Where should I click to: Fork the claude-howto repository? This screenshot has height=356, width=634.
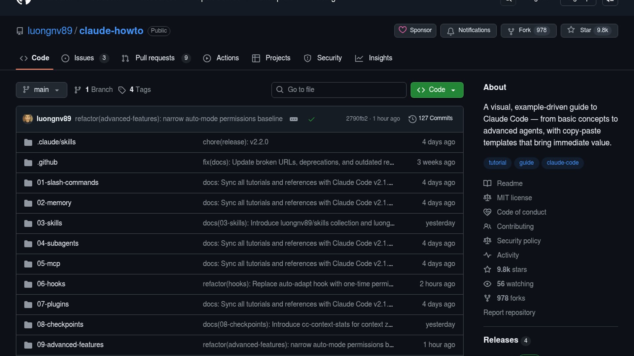[x=524, y=30]
